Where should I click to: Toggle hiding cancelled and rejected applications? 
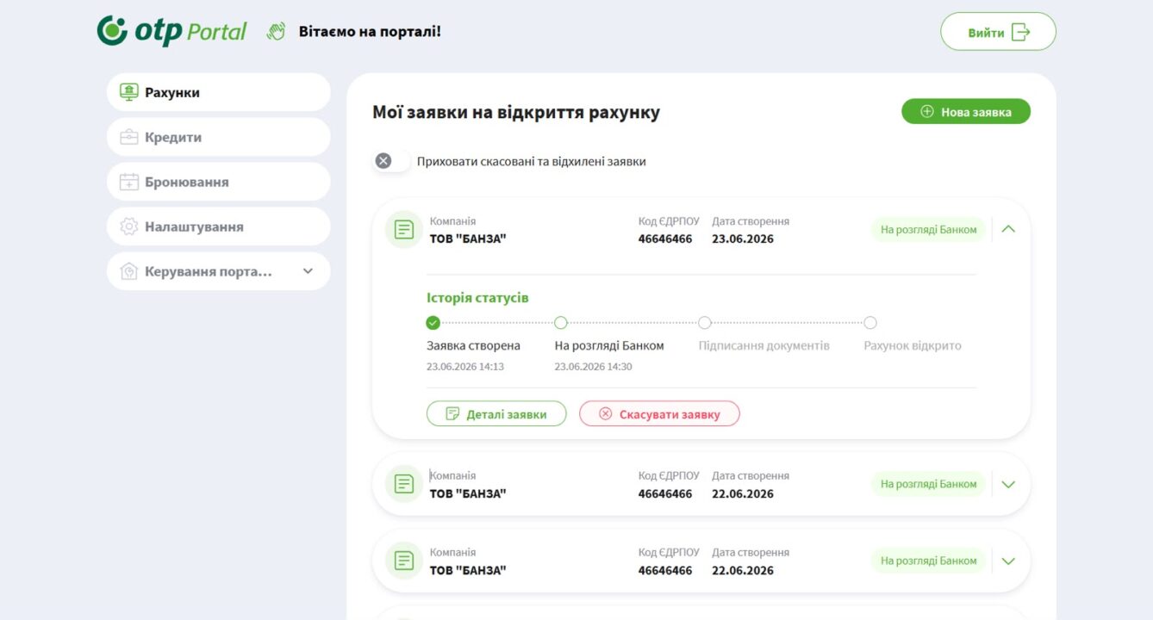pyautogui.click(x=392, y=161)
